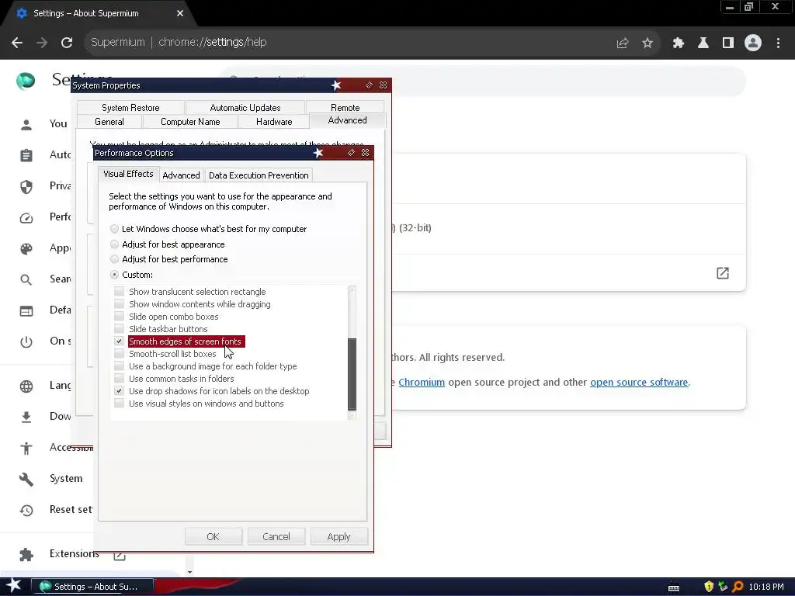
Task: Open the start star button on taskbar
Action: pos(13,586)
